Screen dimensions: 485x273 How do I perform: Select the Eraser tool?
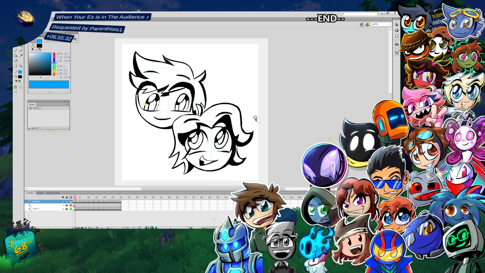point(16,61)
